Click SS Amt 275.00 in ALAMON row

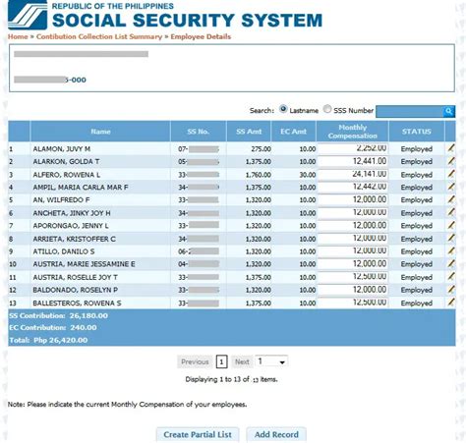(x=261, y=149)
